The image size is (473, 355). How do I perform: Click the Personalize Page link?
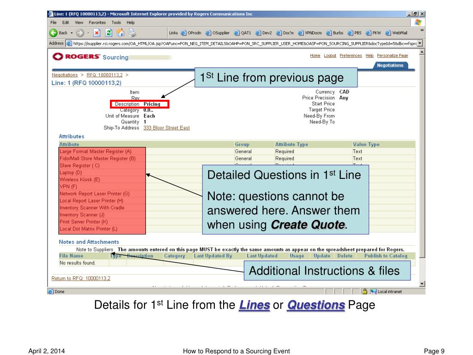(x=392, y=55)
